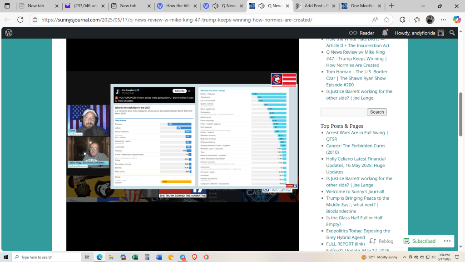
Task: Launch Excel from the Windows taskbar
Action: tap(135, 257)
